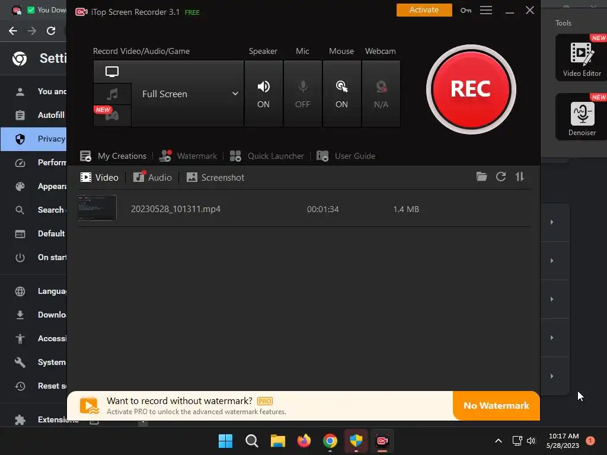Open Chrome Settings Performance section
The height and width of the screenshot is (455, 607).
(34, 162)
